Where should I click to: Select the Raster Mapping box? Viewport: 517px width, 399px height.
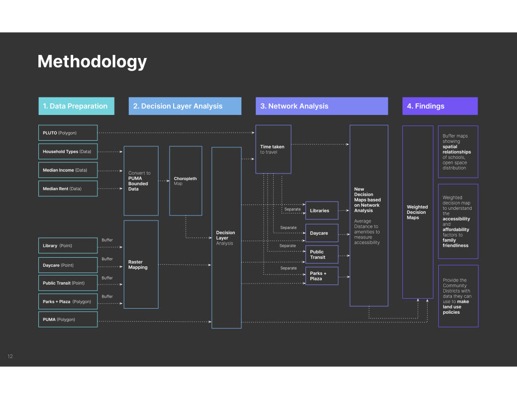tap(141, 265)
